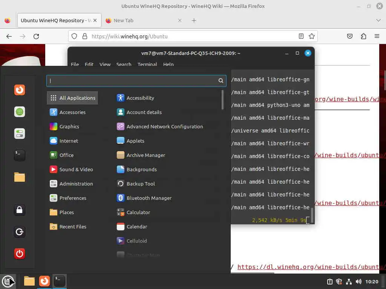Open Save to Pocket in Firefox toolbar
The width and height of the screenshot is (386, 289).
tap(349, 37)
